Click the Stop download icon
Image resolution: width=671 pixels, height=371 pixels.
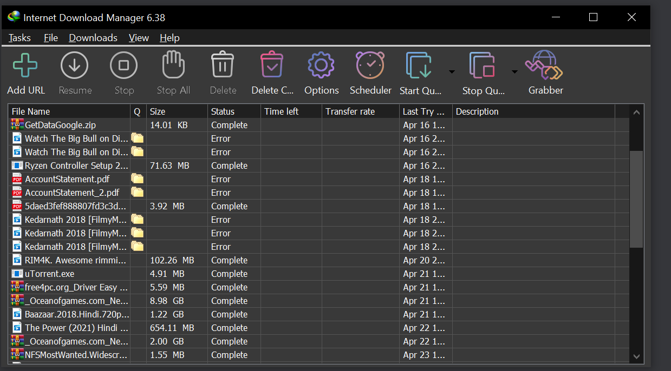124,66
